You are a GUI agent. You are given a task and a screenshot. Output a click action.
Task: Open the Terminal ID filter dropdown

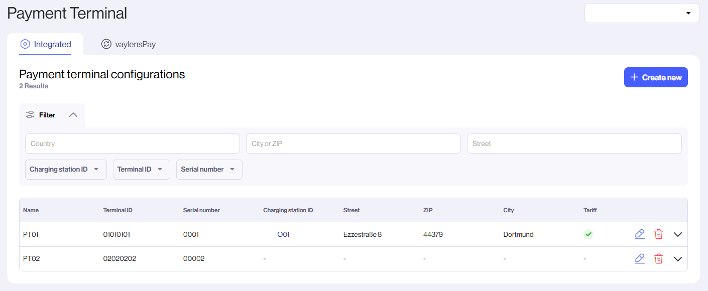pyautogui.click(x=141, y=169)
